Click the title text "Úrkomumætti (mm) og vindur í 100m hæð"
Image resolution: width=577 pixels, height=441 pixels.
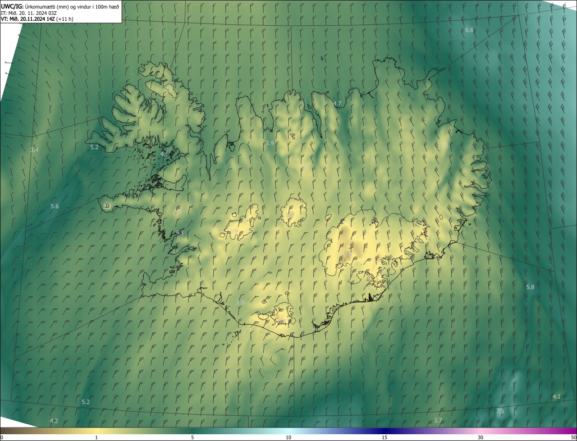coord(72,6)
